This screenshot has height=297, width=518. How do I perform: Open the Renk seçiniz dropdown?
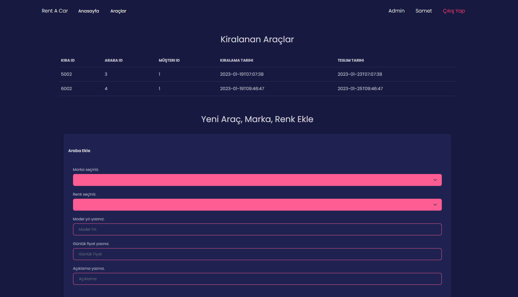(x=257, y=204)
